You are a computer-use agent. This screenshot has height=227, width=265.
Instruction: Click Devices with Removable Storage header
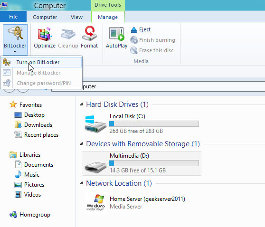tap(143, 144)
